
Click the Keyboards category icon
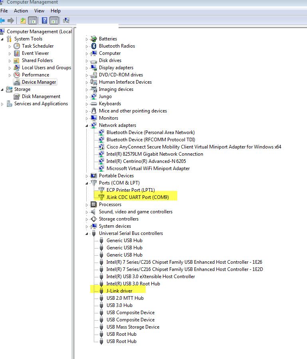(x=94, y=104)
